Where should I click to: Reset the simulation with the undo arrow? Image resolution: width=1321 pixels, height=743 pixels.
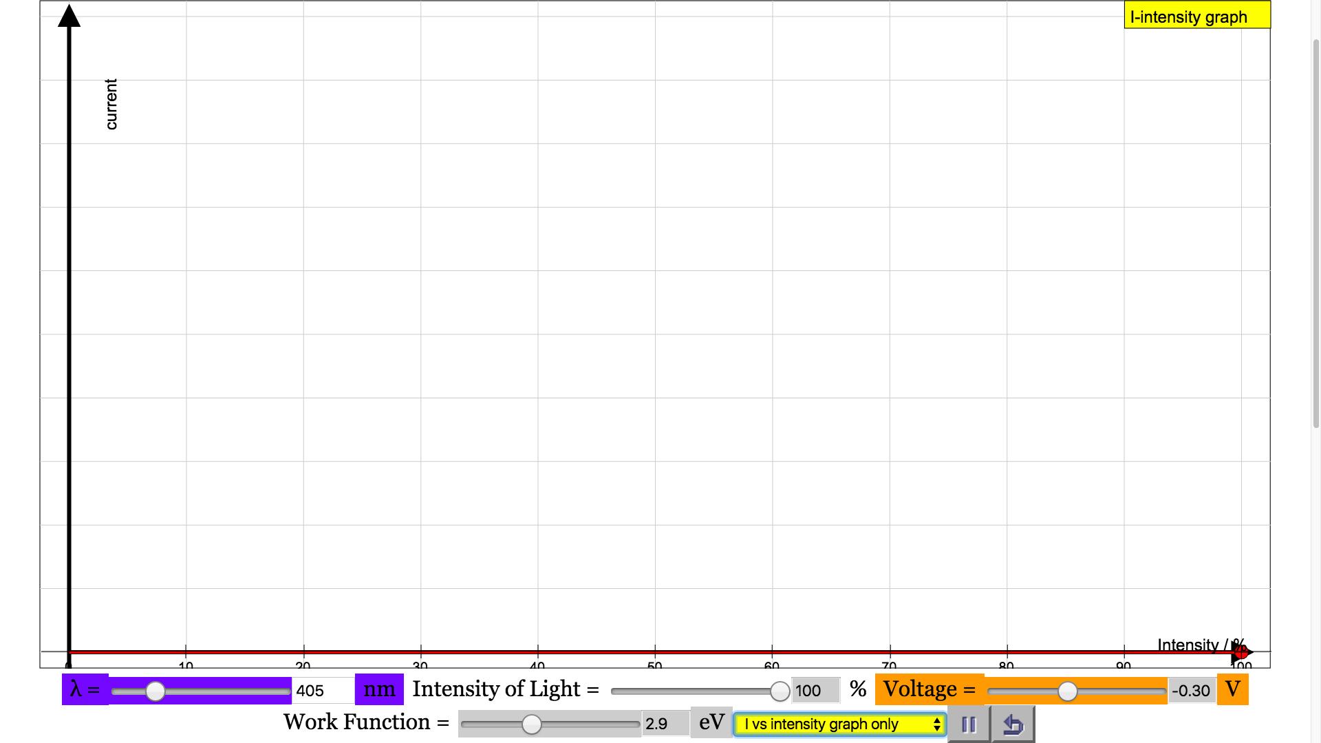point(1013,724)
